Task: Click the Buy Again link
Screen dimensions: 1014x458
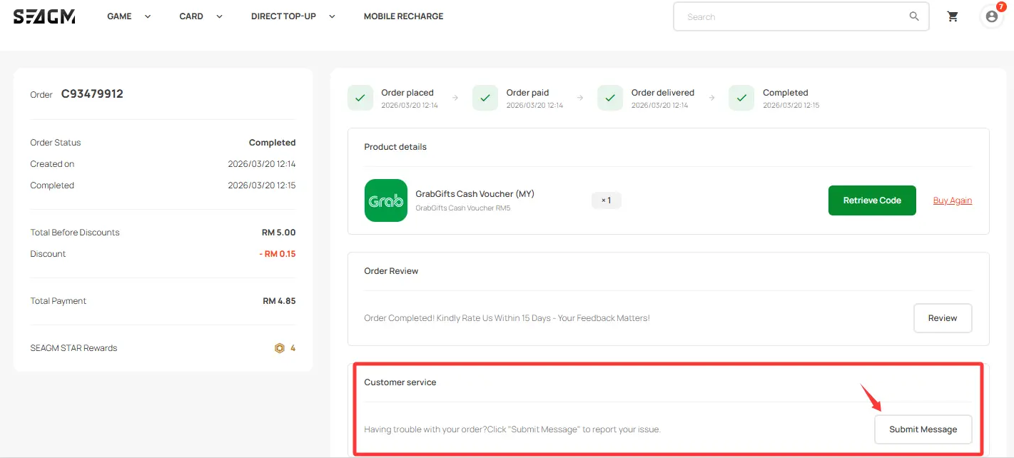Action: tap(953, 200)
